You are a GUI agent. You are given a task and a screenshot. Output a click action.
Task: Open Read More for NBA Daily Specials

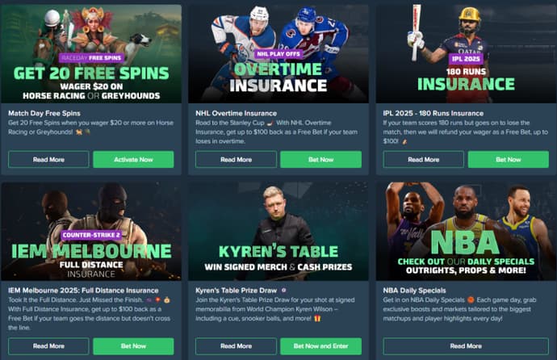[x=466, y=346]
